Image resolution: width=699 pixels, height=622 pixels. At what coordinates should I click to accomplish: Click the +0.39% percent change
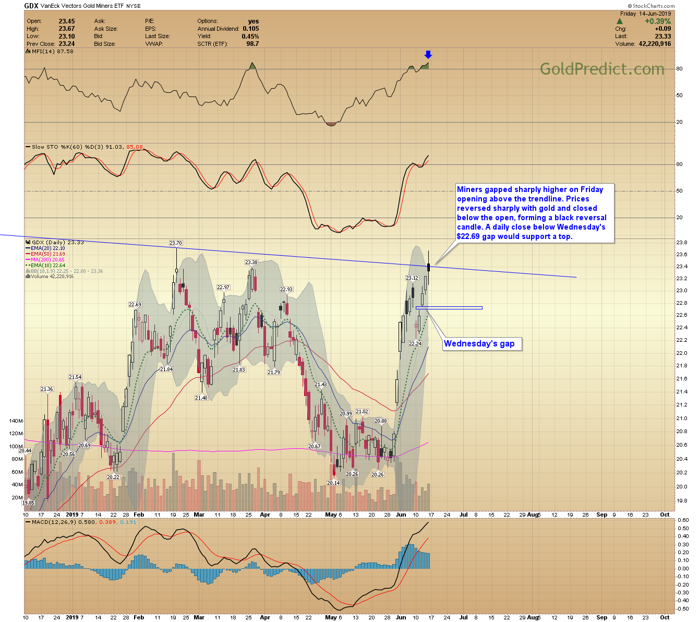tap(658, 21)
